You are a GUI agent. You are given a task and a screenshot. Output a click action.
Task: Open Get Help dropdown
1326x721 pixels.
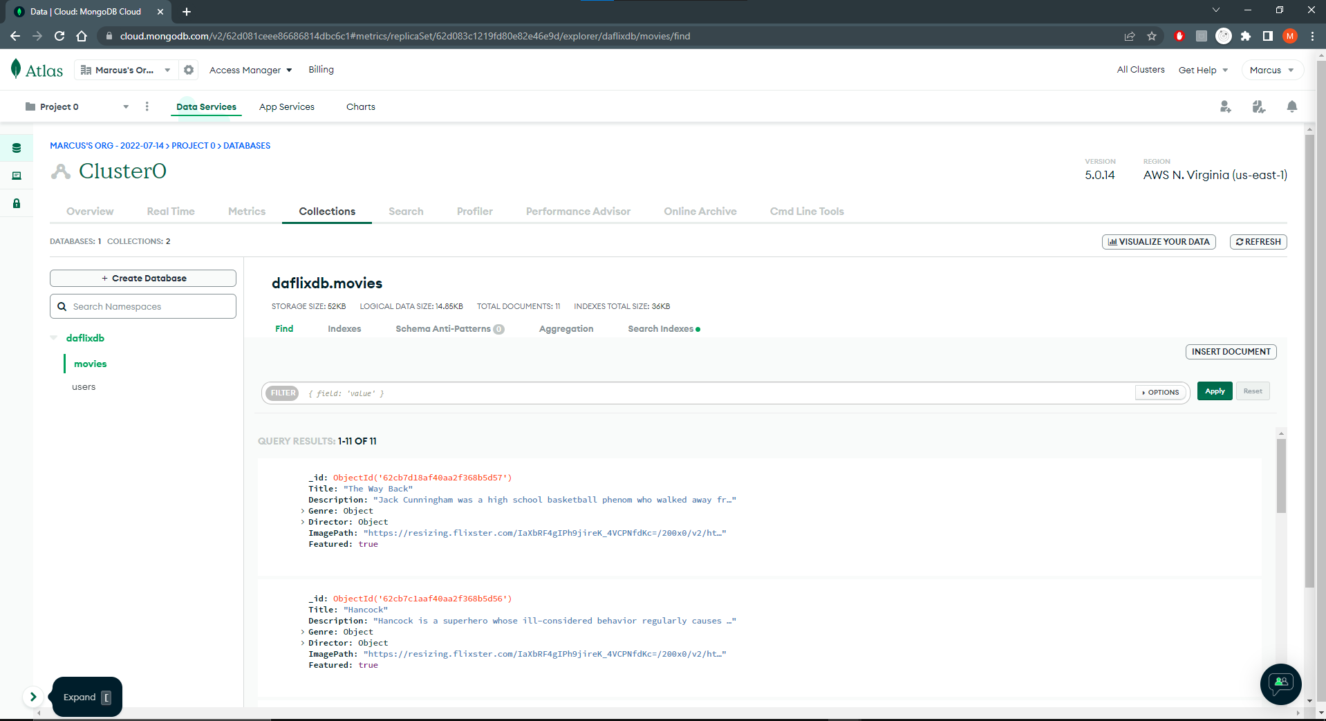click(x=1203, y=70)
